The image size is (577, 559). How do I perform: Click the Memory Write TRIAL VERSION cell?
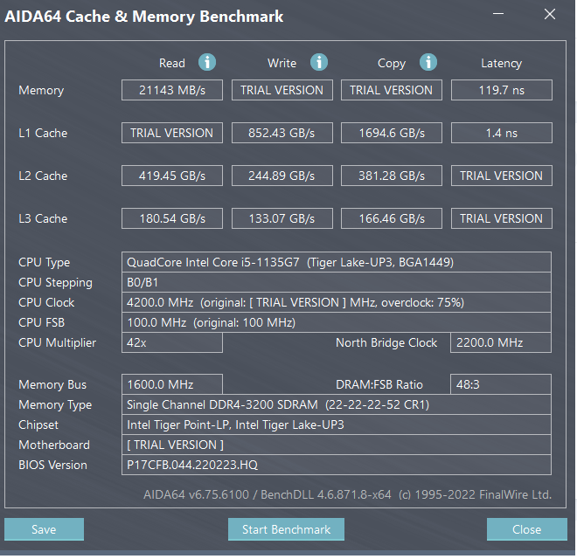tap(282, 90)
